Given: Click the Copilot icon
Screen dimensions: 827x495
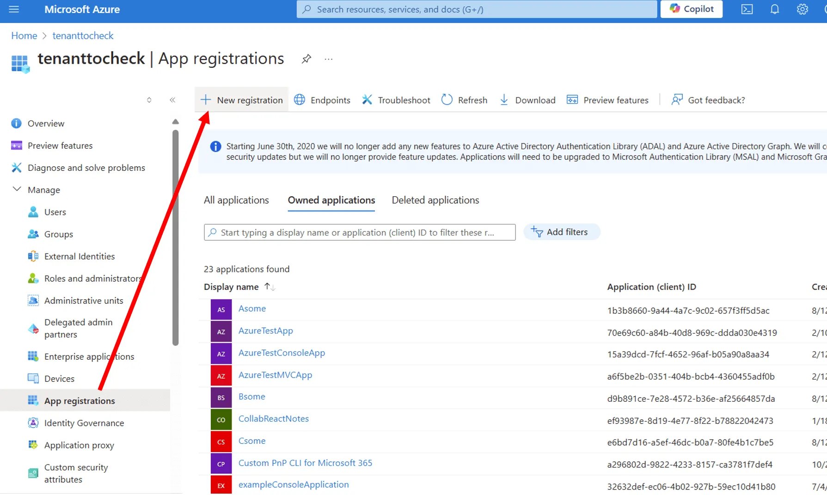Looking at the screenshot, I should tap(691, 9).
